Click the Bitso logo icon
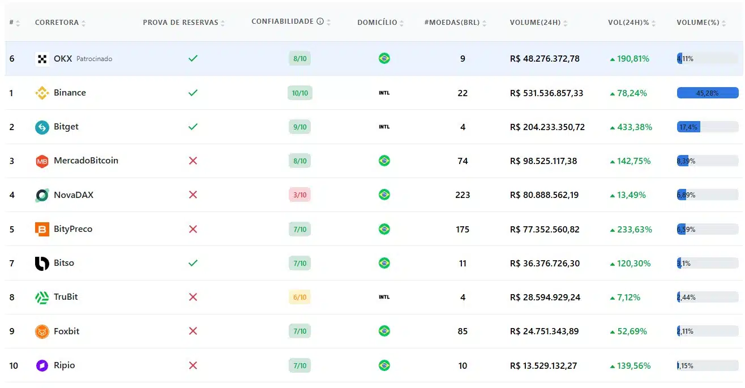Image resolution: width=745 pixels, height=388 pixels. [x=42, y=264]
